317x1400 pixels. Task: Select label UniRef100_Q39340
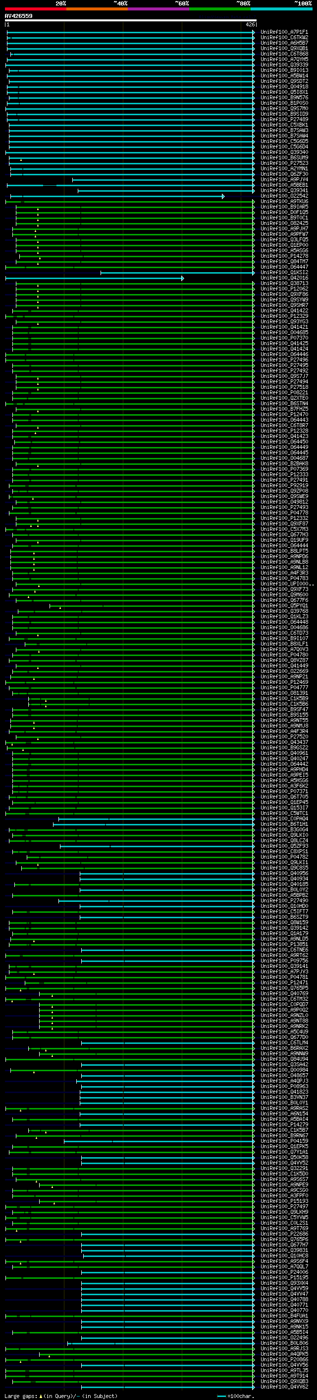click(x=284, y=152)
